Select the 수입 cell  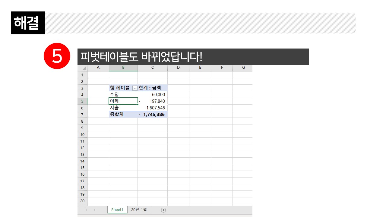tap(123, 95)
